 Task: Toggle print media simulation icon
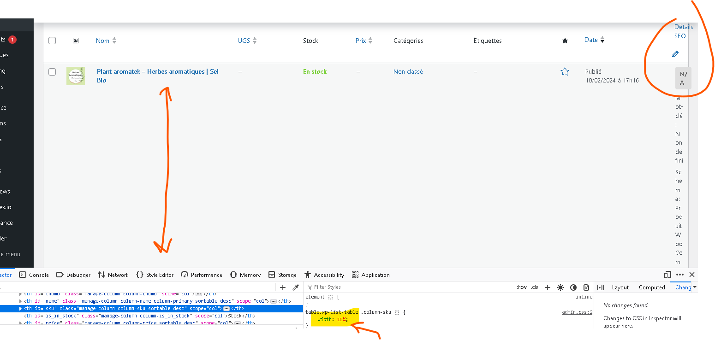point(586,287)
